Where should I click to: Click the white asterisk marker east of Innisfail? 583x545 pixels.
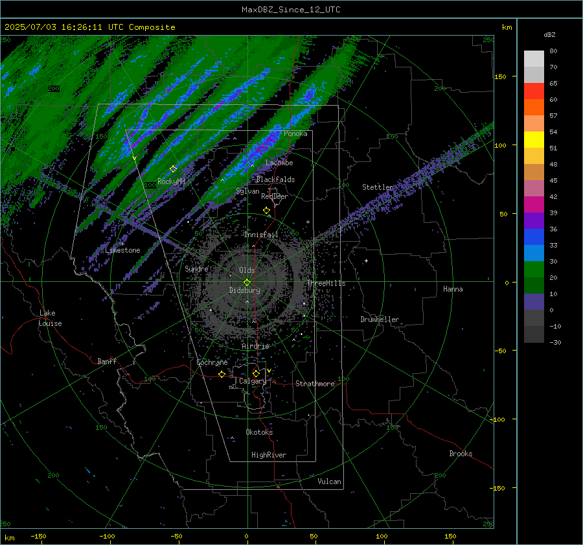tap(308, 222)
